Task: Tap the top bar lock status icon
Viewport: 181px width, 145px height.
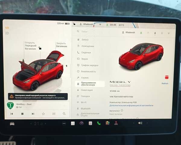Action: click(74, 24)
